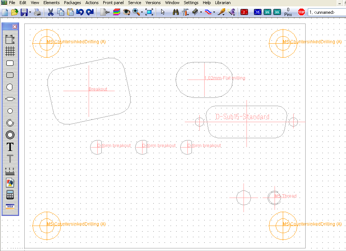346x251 pixels.
Task: Click the red STOP icon
Action: (x=301, y=12)
